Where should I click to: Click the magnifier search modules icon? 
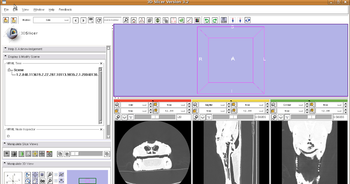click(126, 20)
